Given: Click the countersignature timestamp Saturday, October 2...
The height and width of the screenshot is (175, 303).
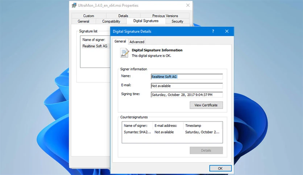Looking at the screenshot, I should [x=202, y=132].
